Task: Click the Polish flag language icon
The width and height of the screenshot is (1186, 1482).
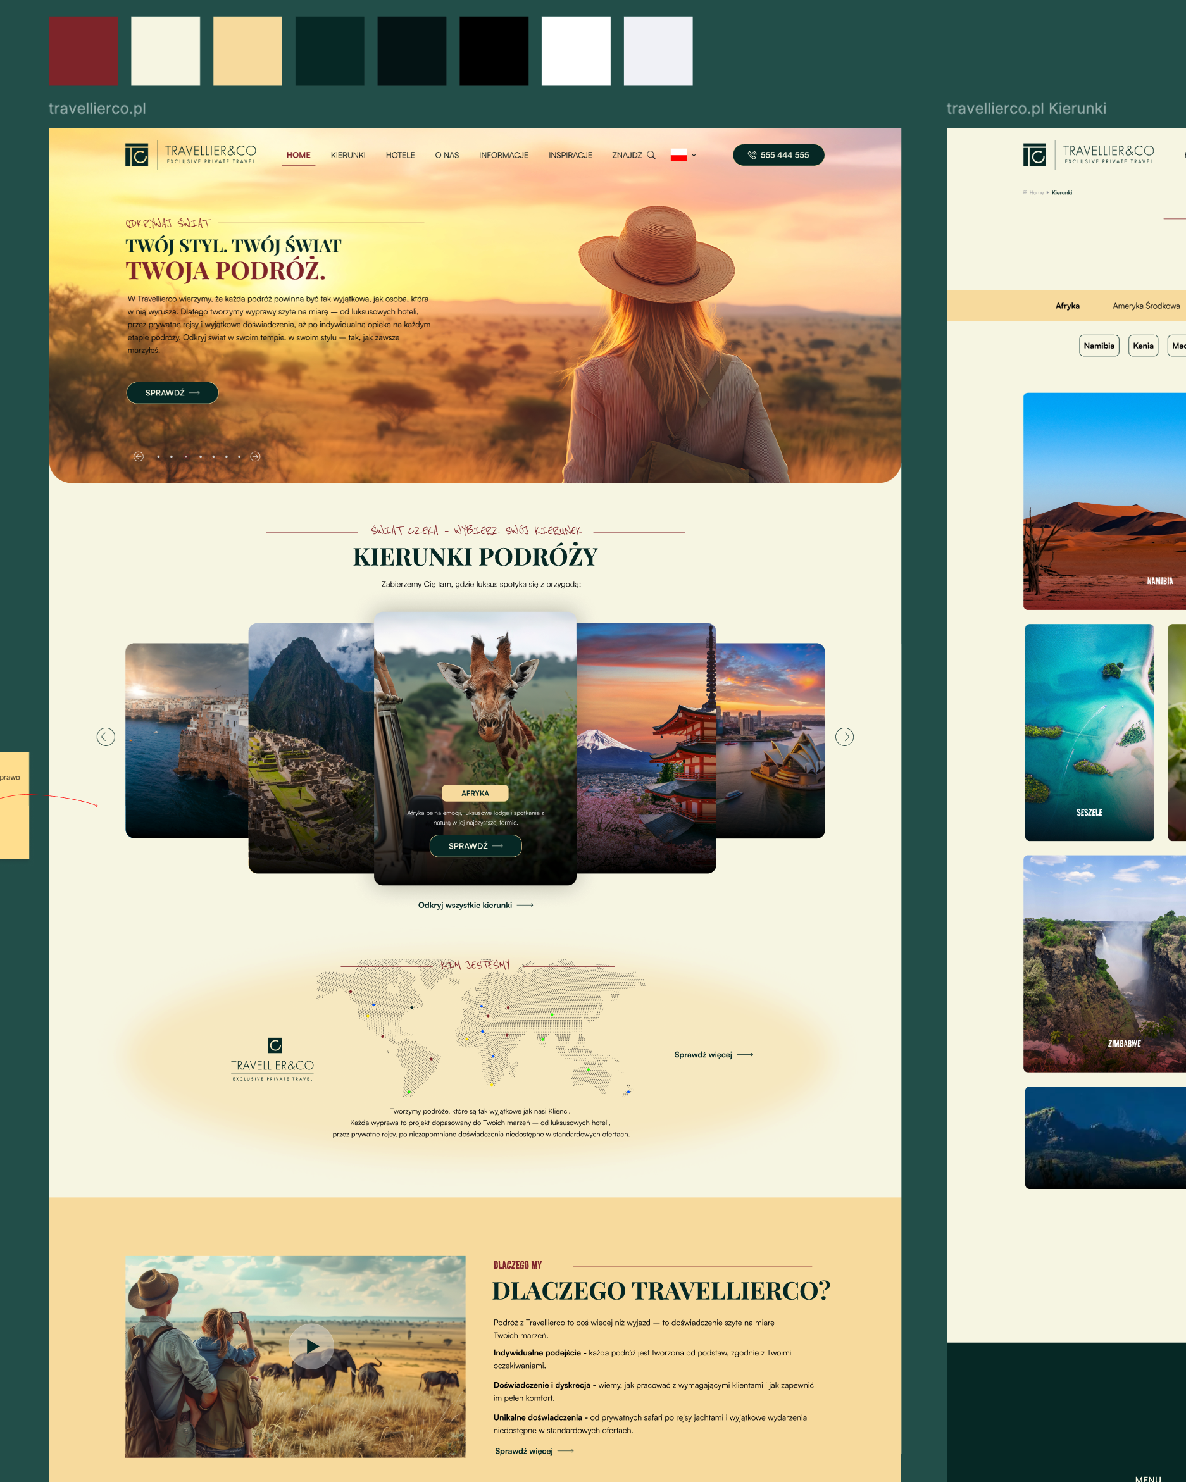Action: pyautogui.click(x=678, y=155)
